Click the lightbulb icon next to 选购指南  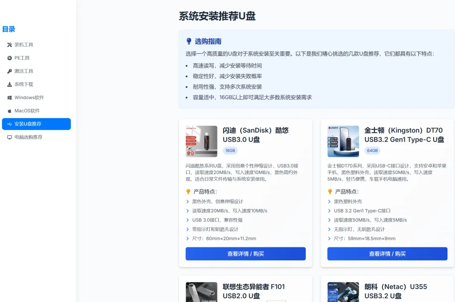(x=189, y=41)
